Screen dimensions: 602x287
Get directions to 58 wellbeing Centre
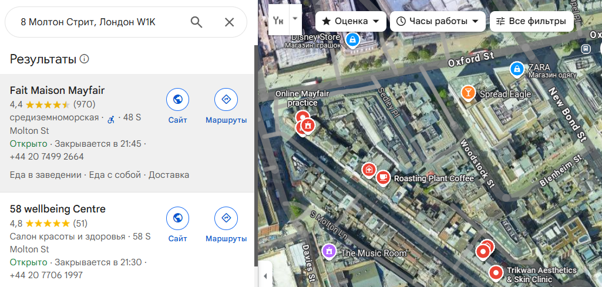226,218
